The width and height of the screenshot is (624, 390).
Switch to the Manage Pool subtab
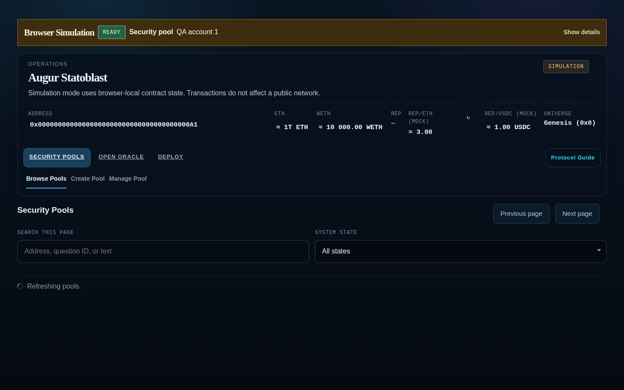click(128, 179)
